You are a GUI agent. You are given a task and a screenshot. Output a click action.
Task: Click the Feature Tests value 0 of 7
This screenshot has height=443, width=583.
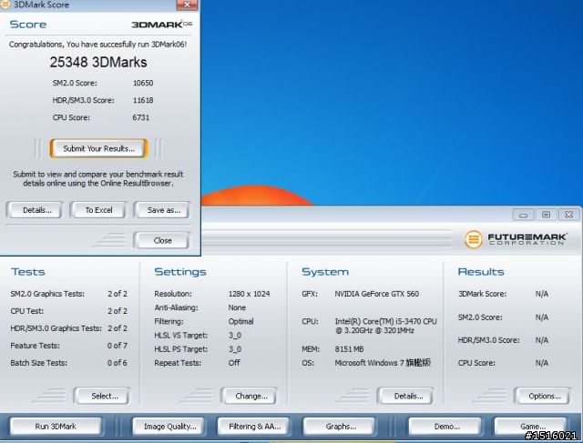coord(118,346)
